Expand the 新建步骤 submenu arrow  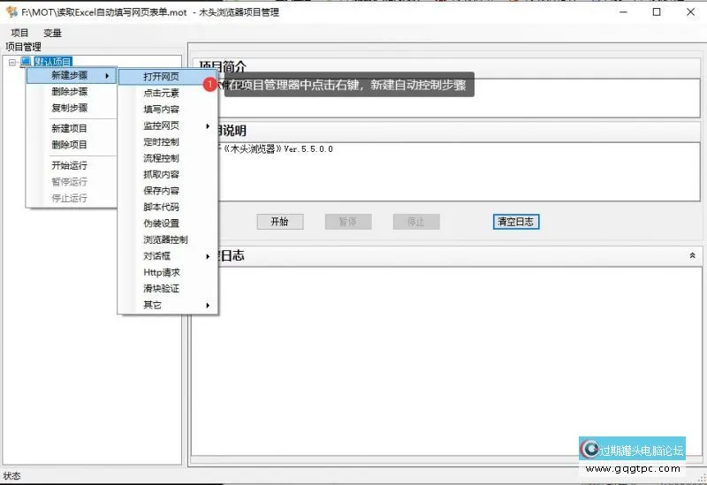107,76
